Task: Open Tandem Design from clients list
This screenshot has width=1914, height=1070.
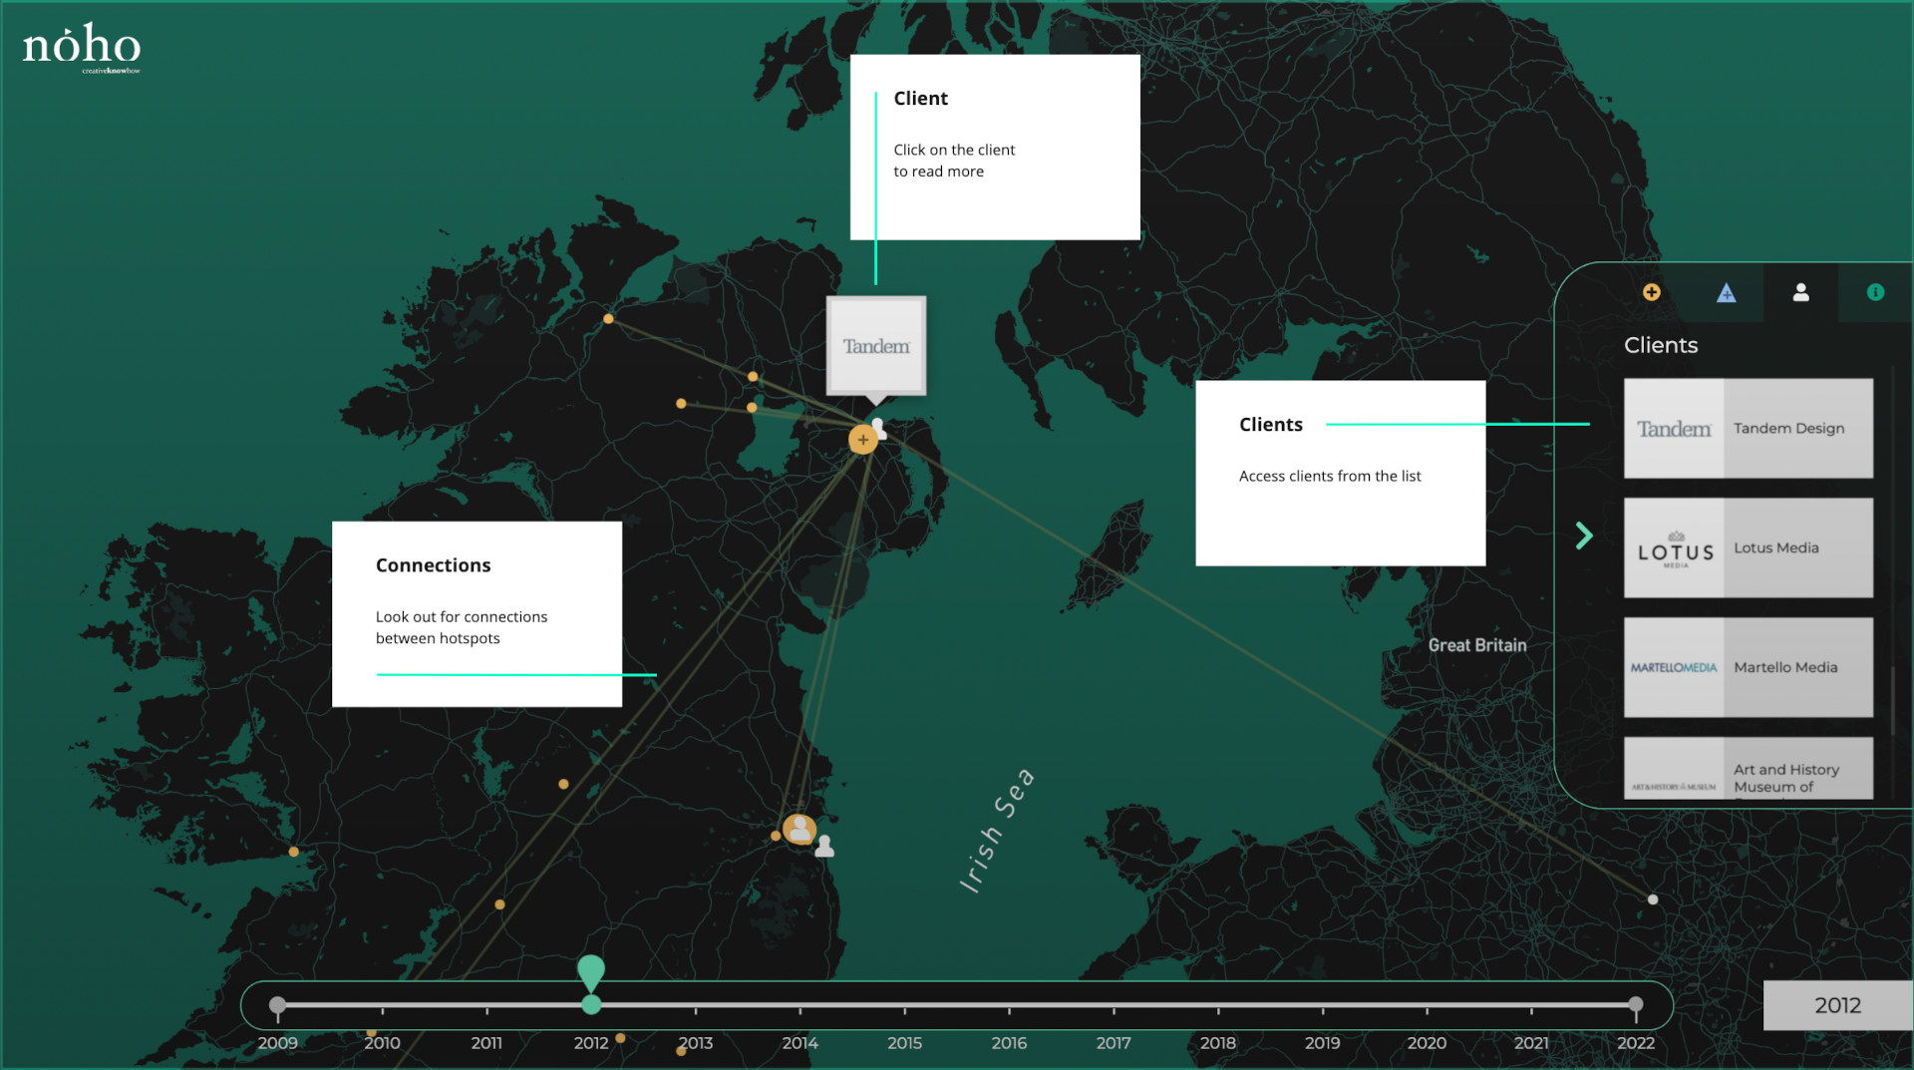Action: 1748,428
